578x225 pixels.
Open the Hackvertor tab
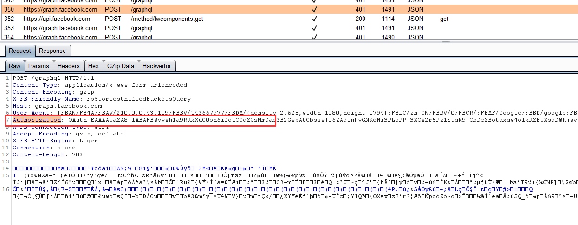click(x=157, y=66)
